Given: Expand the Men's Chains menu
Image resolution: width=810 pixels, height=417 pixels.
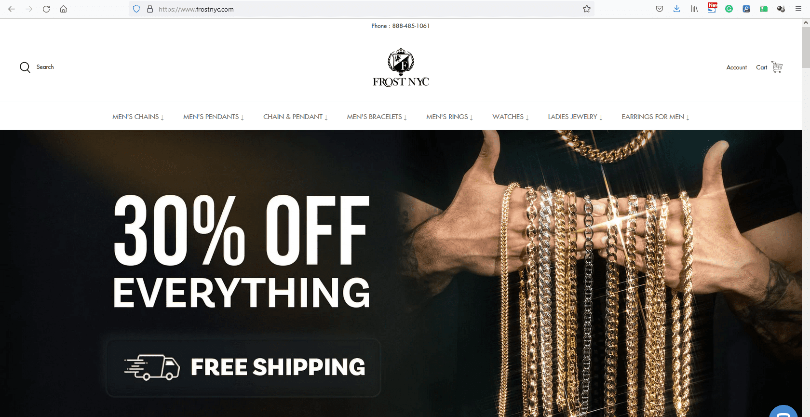Looking at the screenshot, I should (x=138, y=117).
